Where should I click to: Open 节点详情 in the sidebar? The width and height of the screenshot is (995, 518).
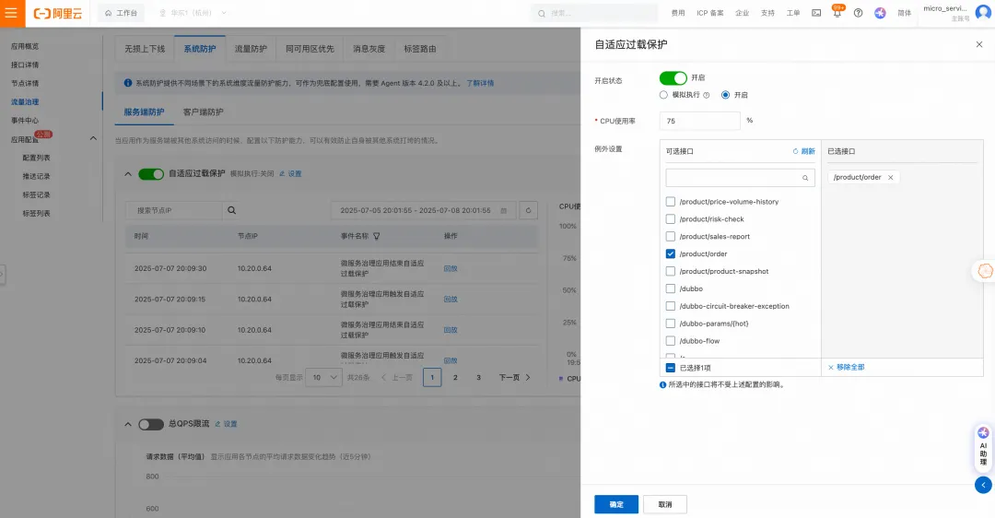pos(25,83)
